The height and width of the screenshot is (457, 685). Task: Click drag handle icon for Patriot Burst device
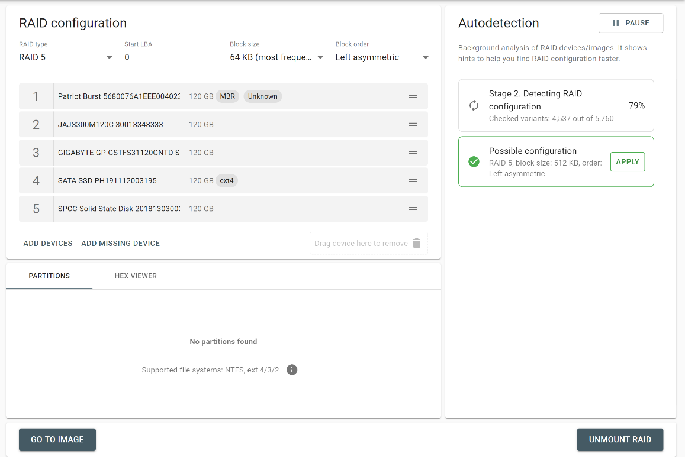413,96
